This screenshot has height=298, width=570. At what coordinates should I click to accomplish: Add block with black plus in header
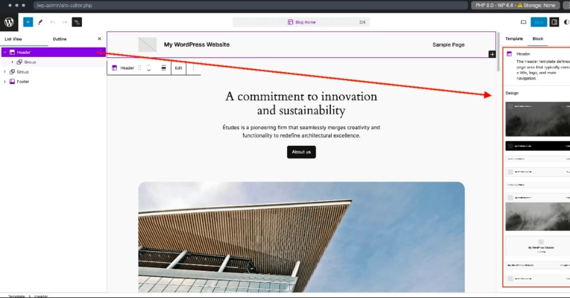point(492,54)
